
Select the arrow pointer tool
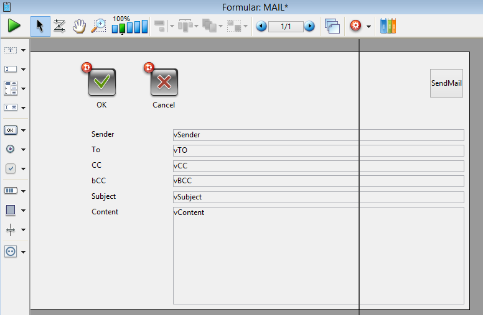pyautogui.click(x=40, y=26)
